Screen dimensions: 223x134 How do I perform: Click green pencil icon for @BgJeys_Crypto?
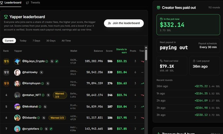57,61
